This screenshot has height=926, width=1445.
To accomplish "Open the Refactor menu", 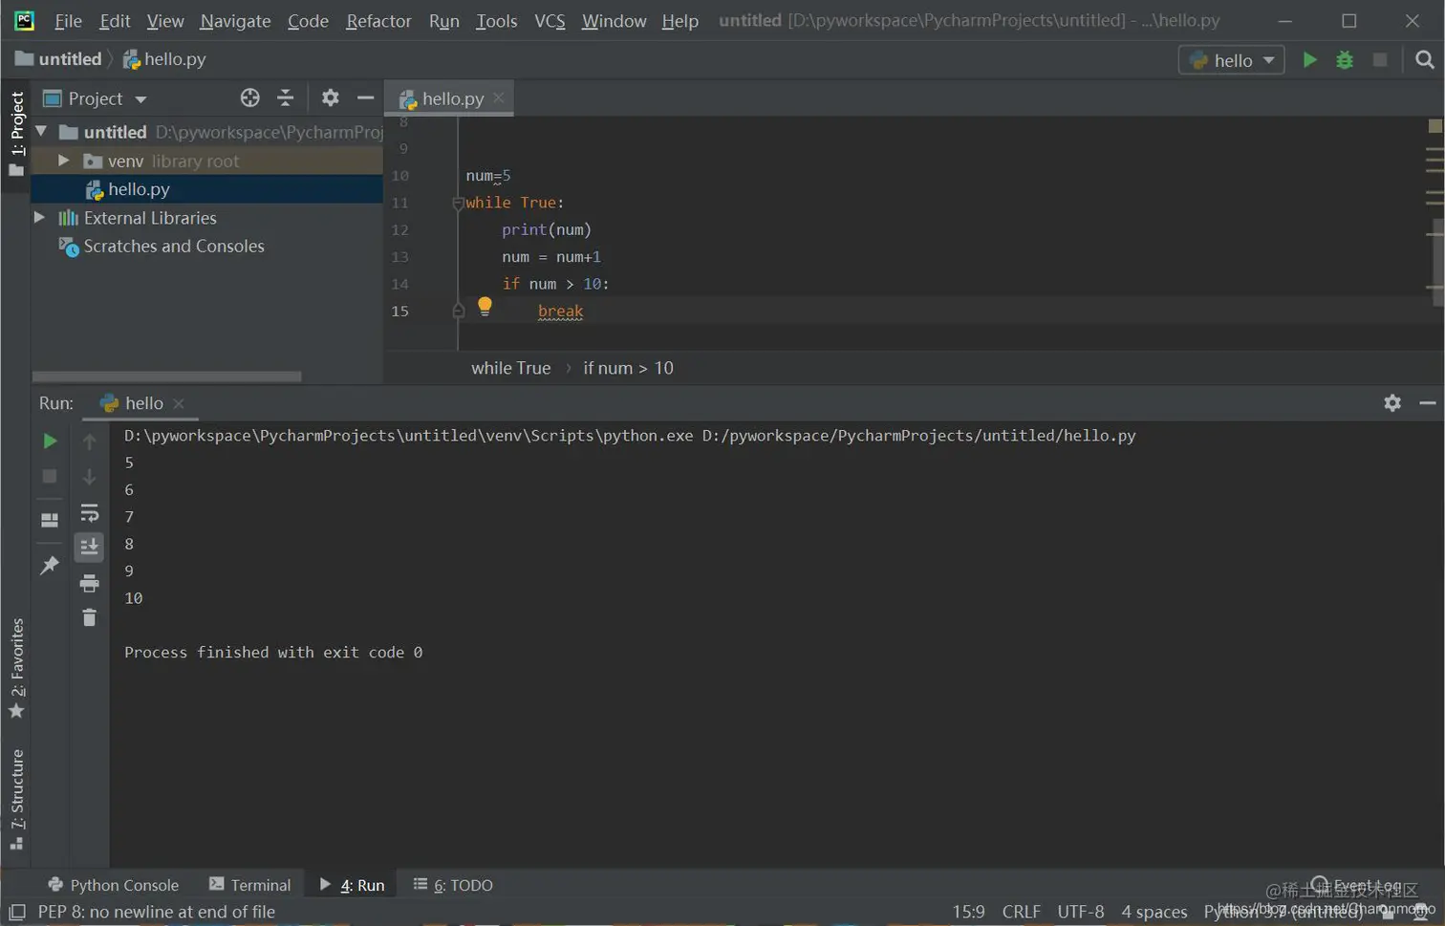I will (378, 20).
